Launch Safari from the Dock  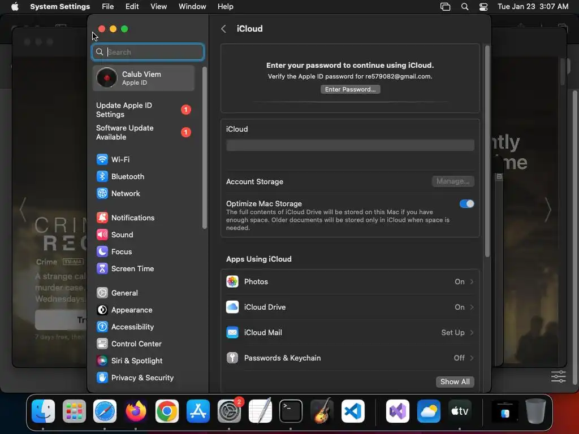105,411
